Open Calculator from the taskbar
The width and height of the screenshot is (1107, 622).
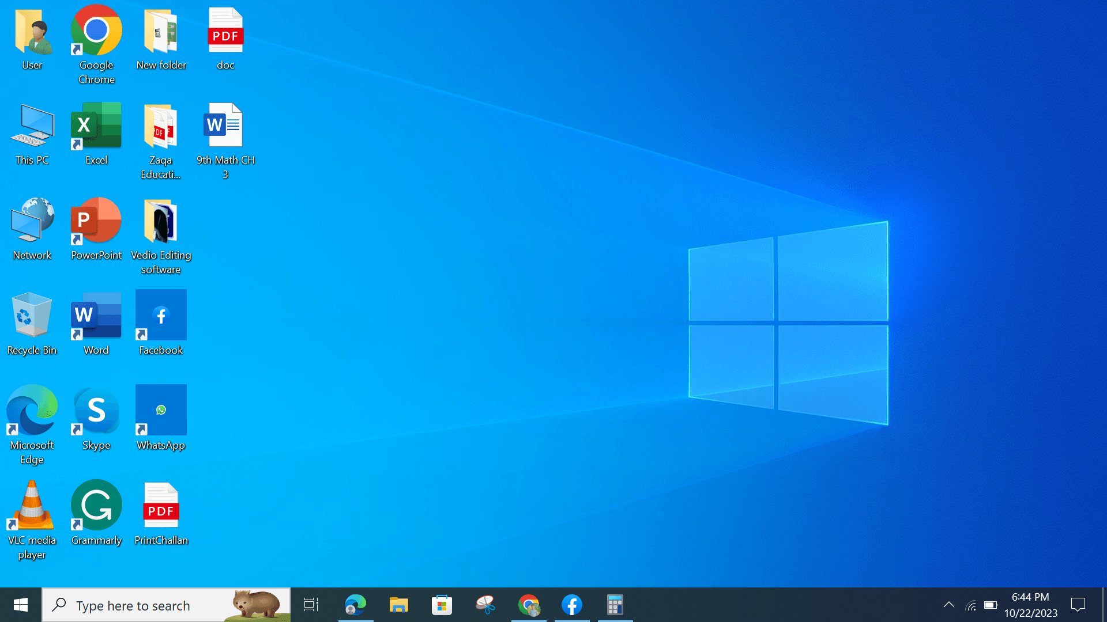coord(615,605)
